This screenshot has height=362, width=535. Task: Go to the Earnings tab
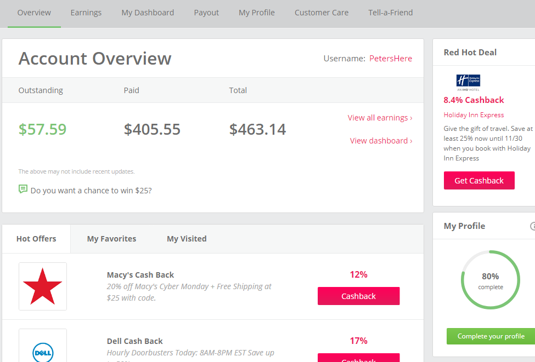click(86, 13)
